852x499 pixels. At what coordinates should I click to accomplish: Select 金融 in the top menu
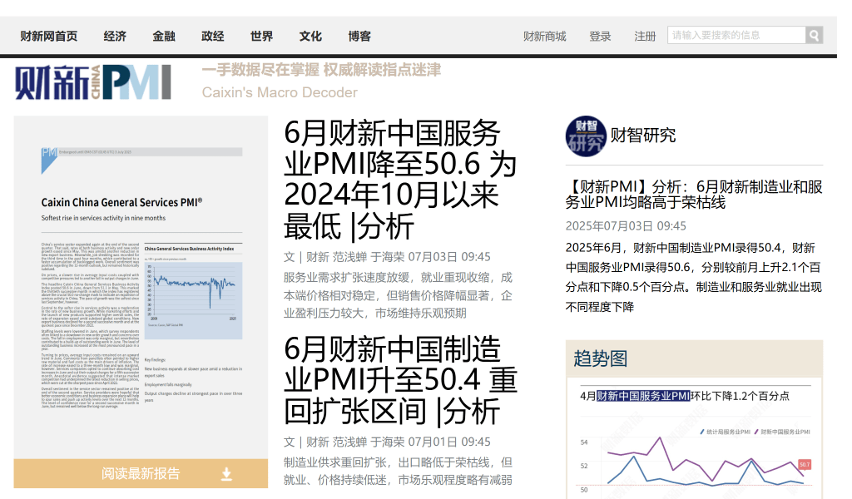point(164,36)
